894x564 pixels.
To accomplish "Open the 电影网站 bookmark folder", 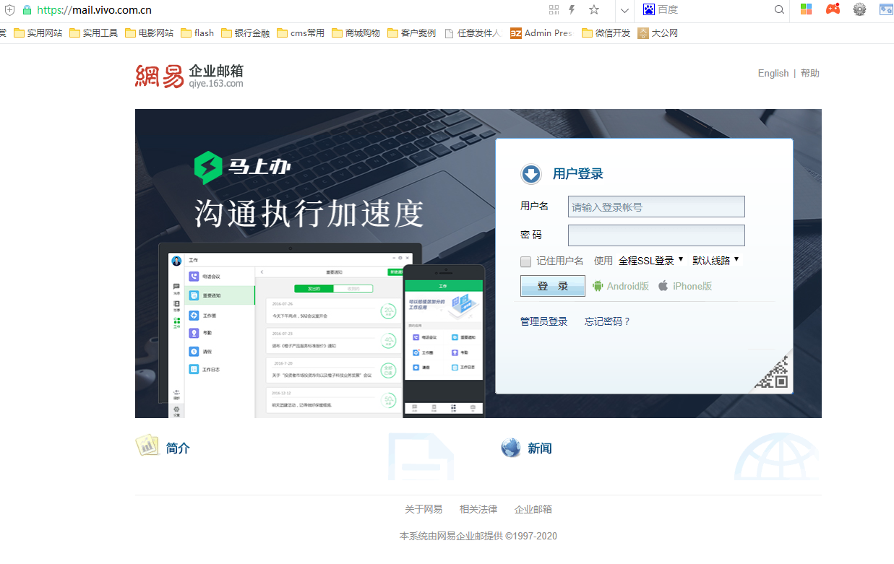I will pyautogui.click(x=150, y=32).
